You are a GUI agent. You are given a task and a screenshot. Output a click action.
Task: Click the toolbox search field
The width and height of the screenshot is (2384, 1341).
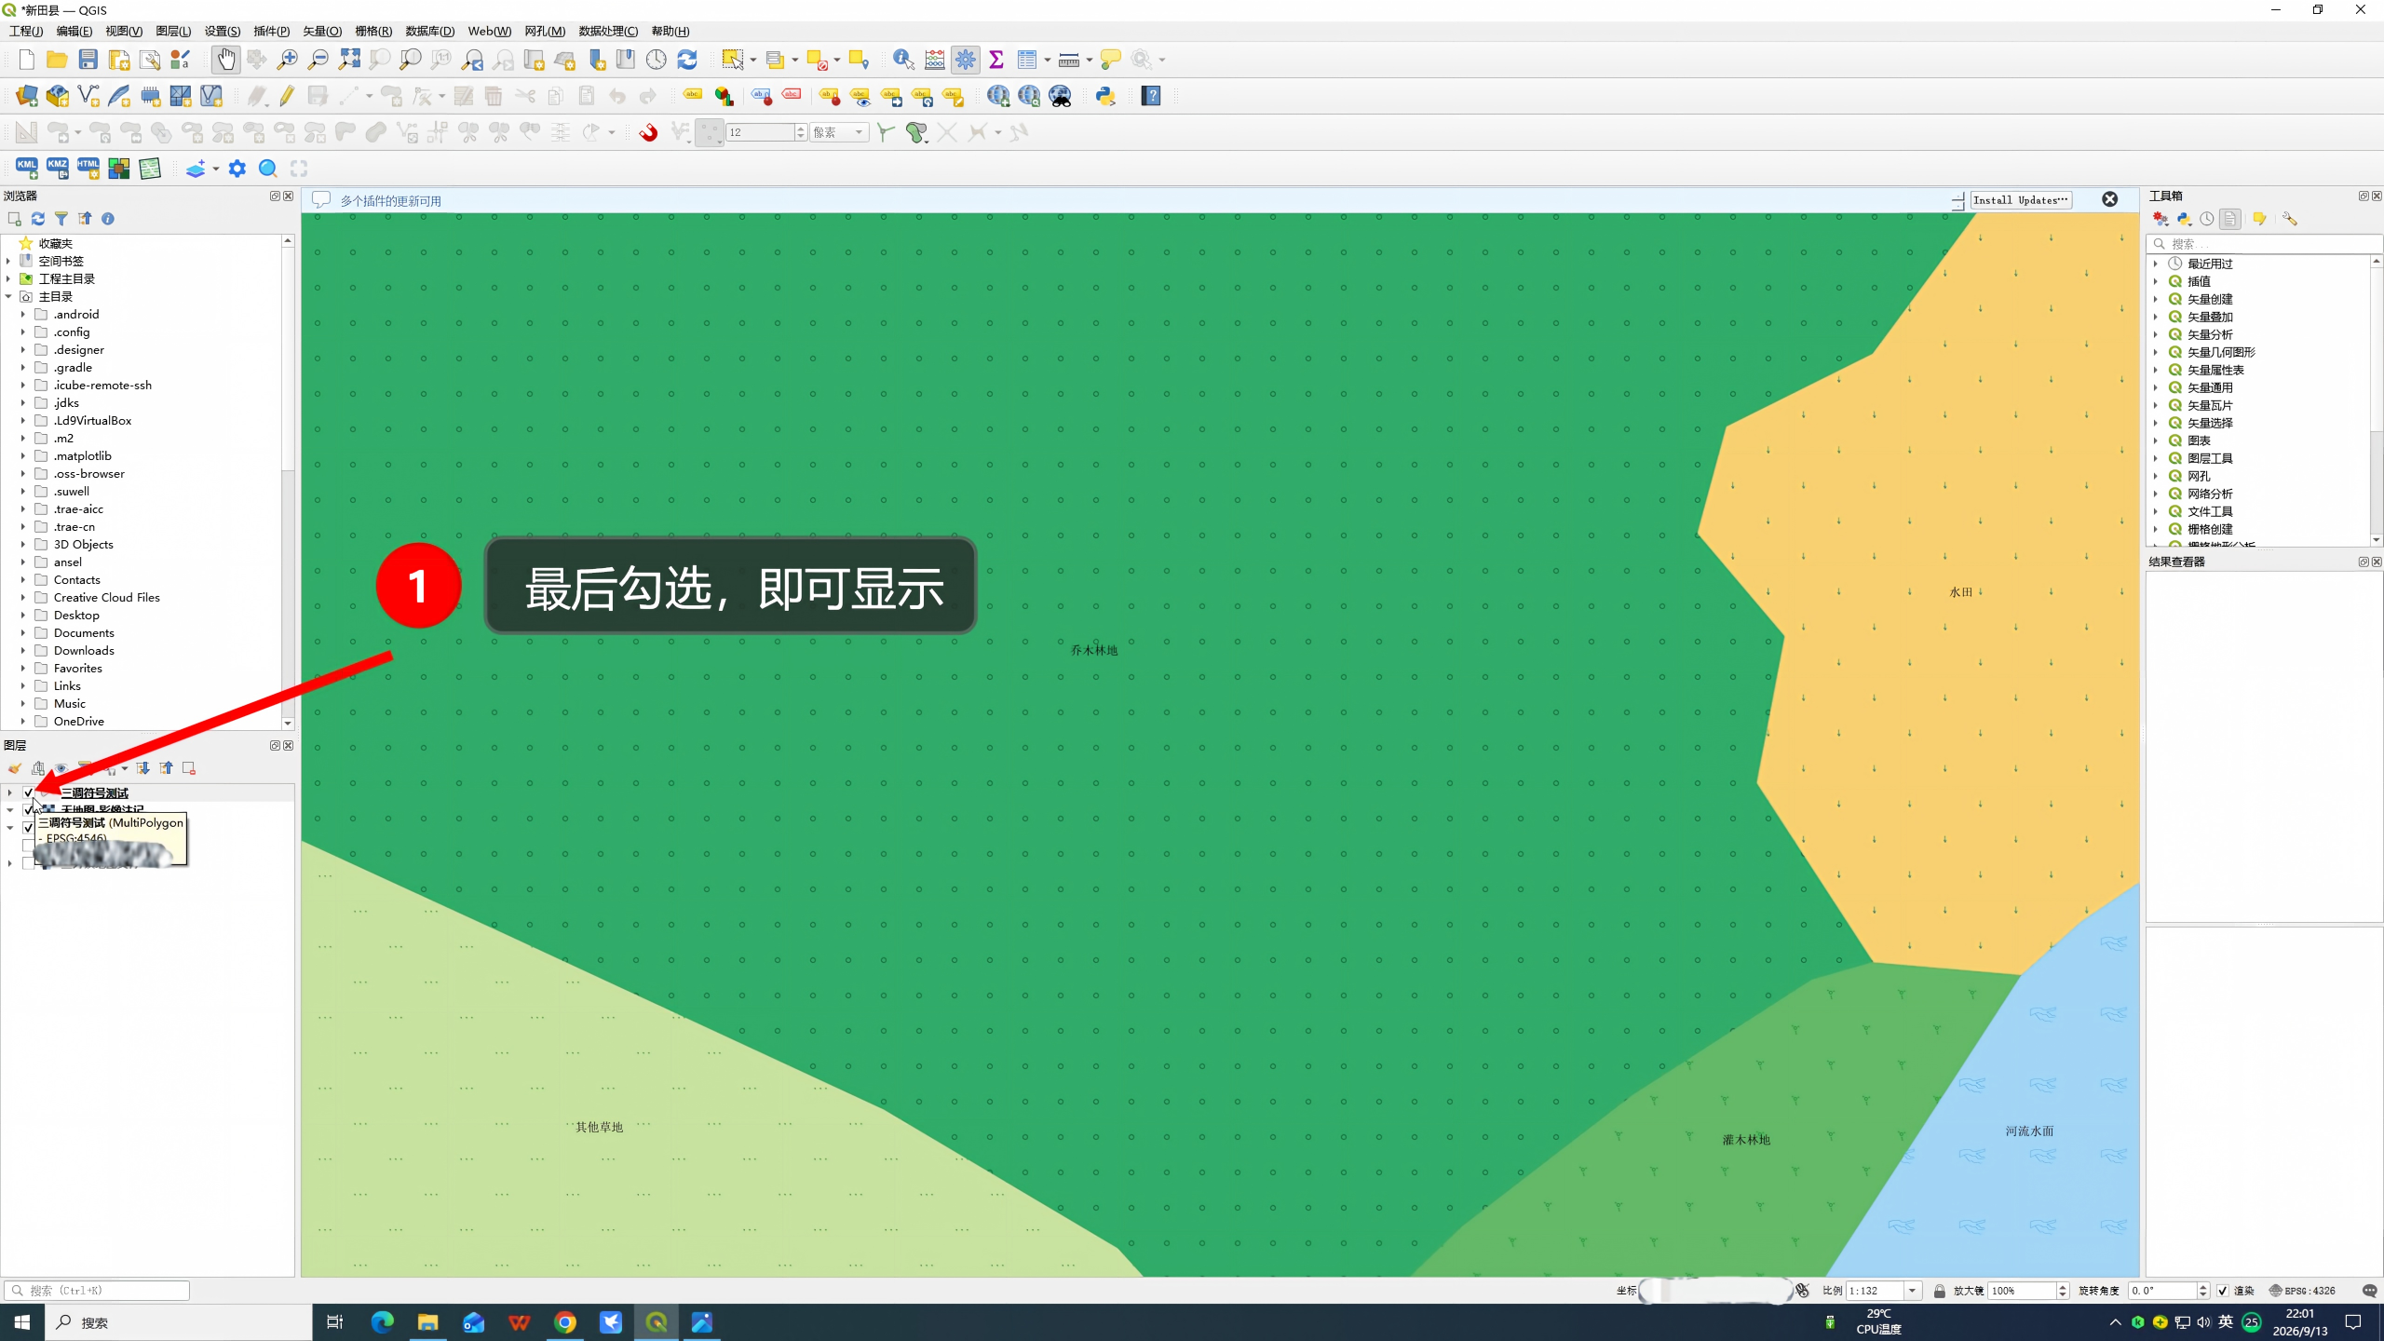point(2263,244)
